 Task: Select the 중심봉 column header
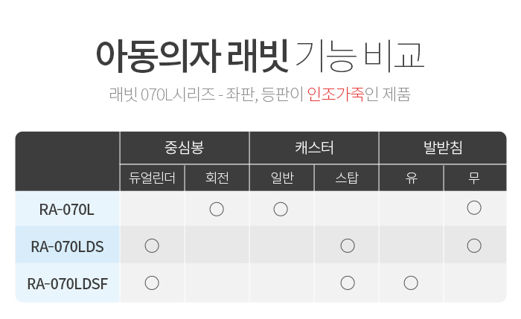tap(185, 148)
